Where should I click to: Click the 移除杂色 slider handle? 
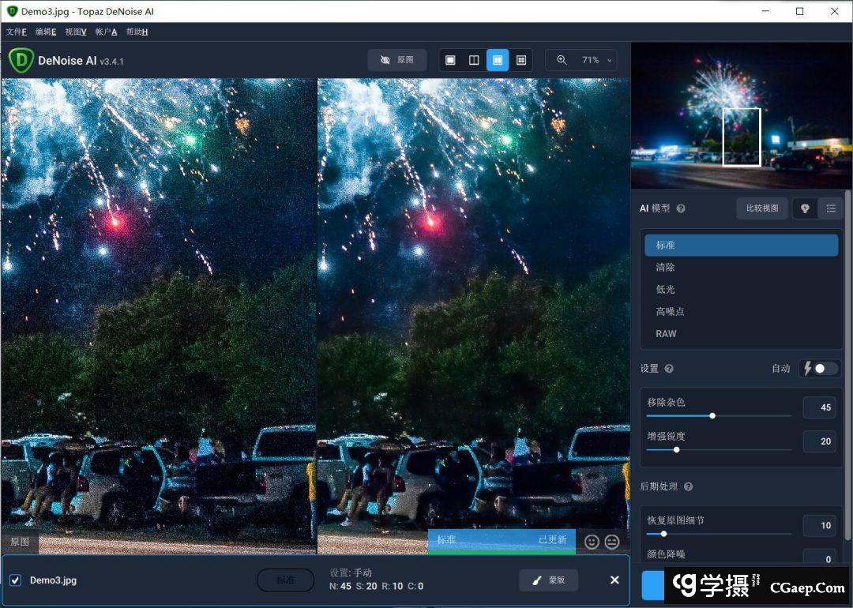(712, 415)
